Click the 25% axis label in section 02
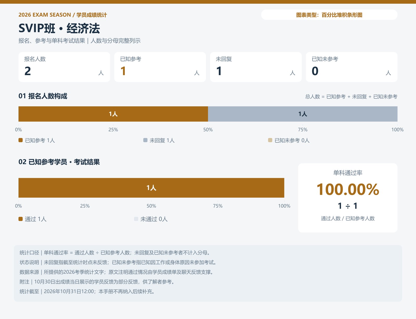The height and width of the screenshot is (319, 416). pos(85,206)
